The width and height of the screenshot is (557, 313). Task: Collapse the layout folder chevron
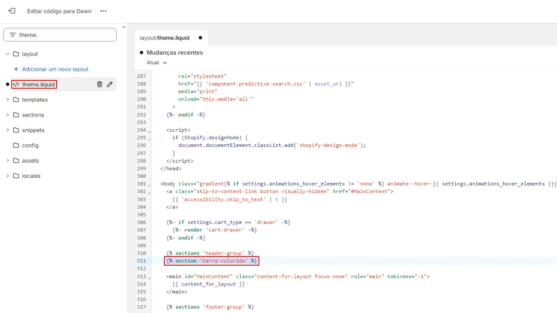(x=7, y=54)
